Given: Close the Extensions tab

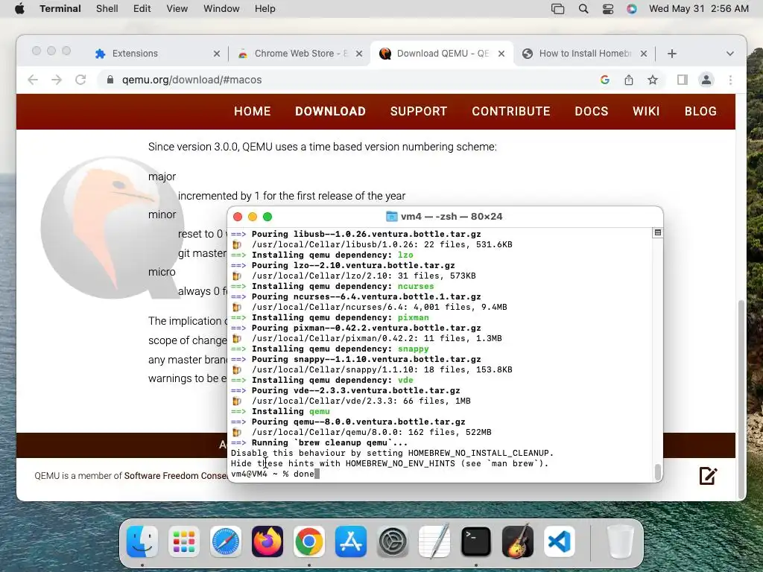Looking at the screenshot, I should 217,54.
